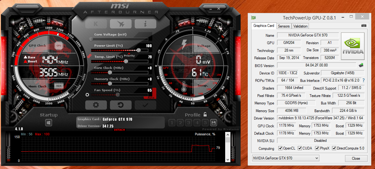Open Afterburner settings gear button
Screen dimensions: 375x169
click(x=96, y=105)
